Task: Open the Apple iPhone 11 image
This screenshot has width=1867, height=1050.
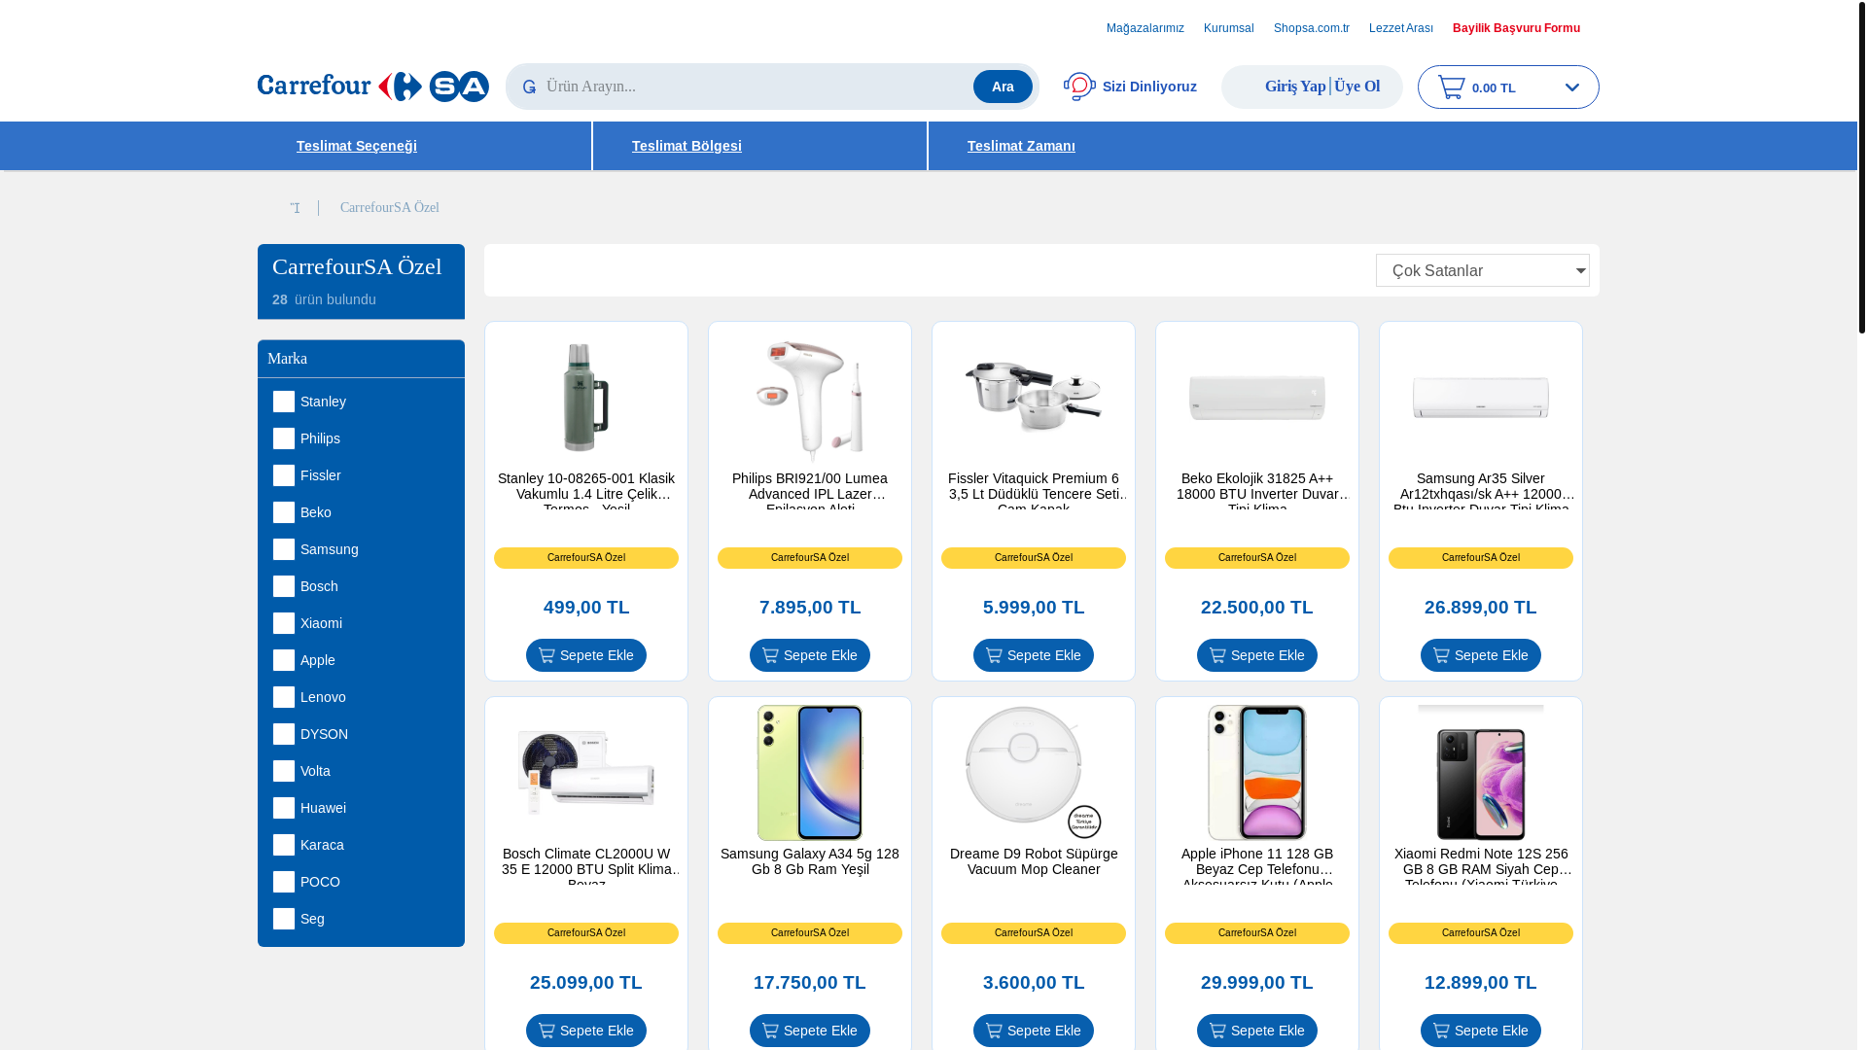Action: (1257, 773)
